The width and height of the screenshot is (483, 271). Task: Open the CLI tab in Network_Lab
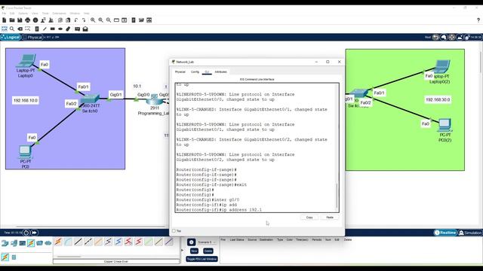pyautogui.click(x=207, y=72)
